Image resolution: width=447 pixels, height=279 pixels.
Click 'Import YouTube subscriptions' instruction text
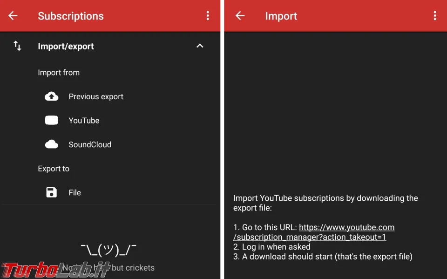pyautogui.click(x=325, y=203)
